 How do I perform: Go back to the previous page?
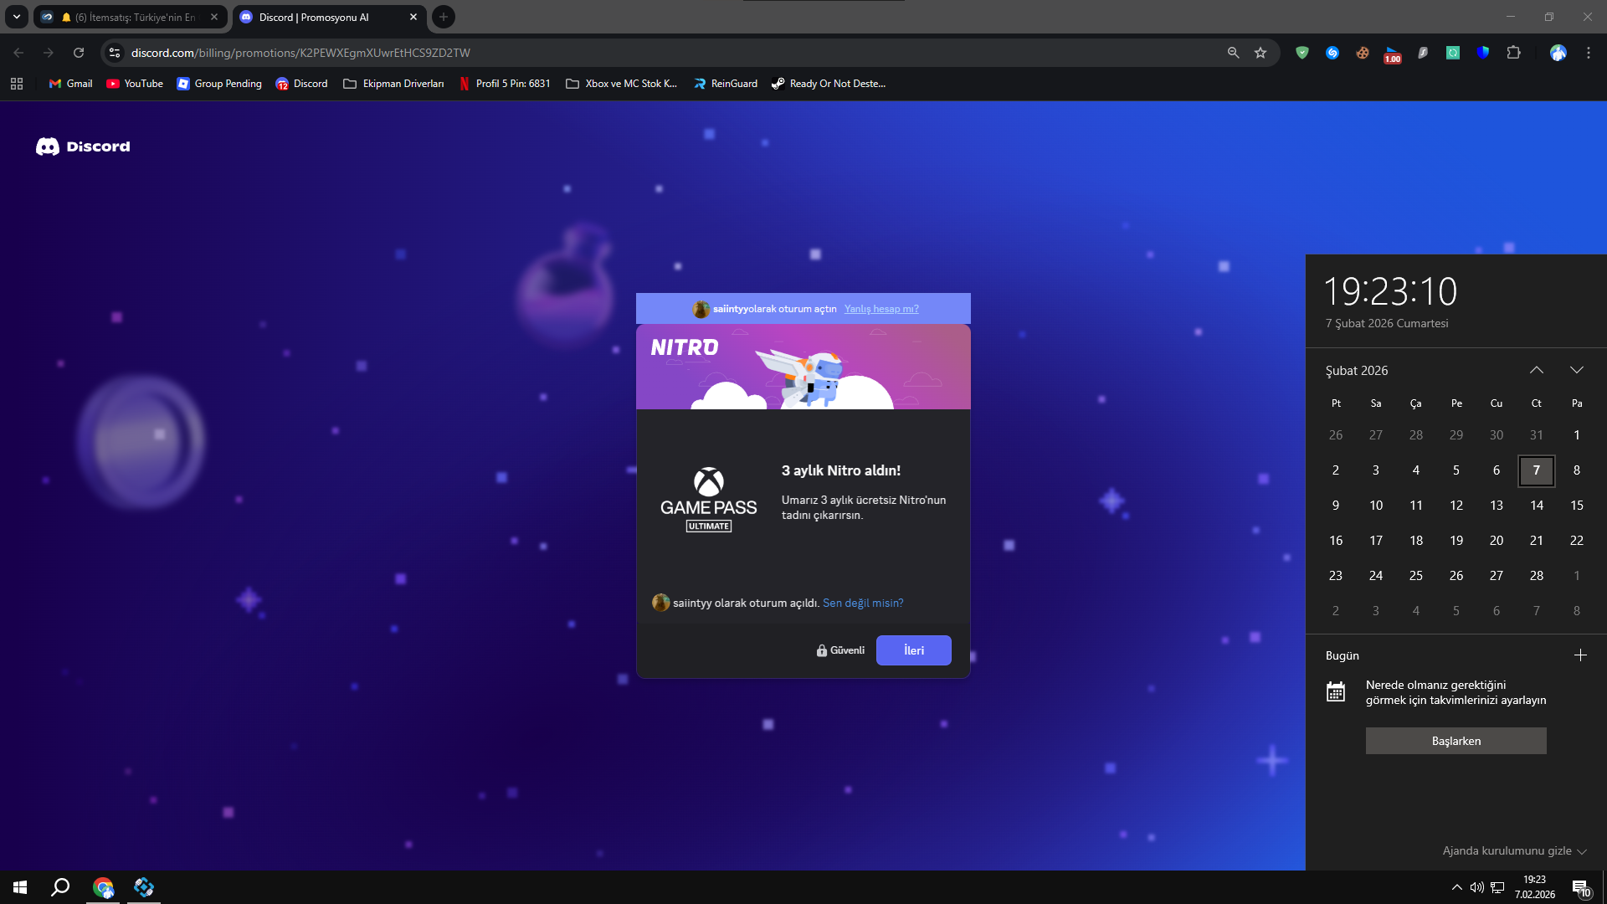click(18, 53)
